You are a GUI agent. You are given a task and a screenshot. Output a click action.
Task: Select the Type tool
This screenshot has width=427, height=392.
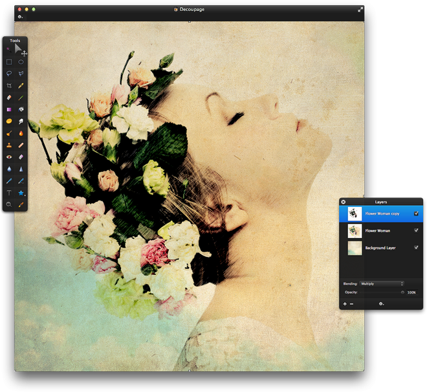pos(9,192)
